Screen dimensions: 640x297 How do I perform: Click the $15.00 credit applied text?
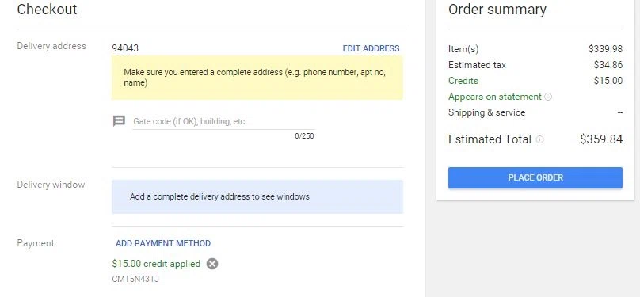click(x=156, y=264)
